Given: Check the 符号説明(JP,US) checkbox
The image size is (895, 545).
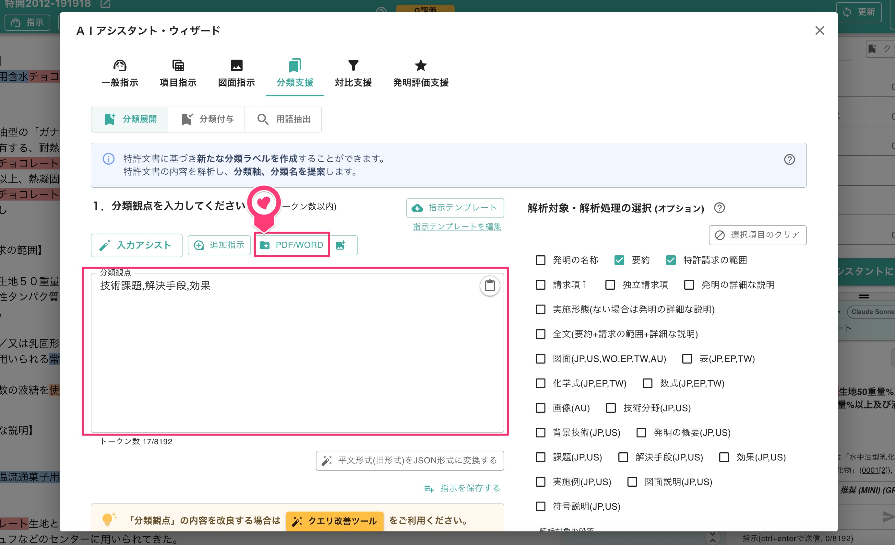Looking at the screenshot, I should pyautogui.click(x=541, y=506).
